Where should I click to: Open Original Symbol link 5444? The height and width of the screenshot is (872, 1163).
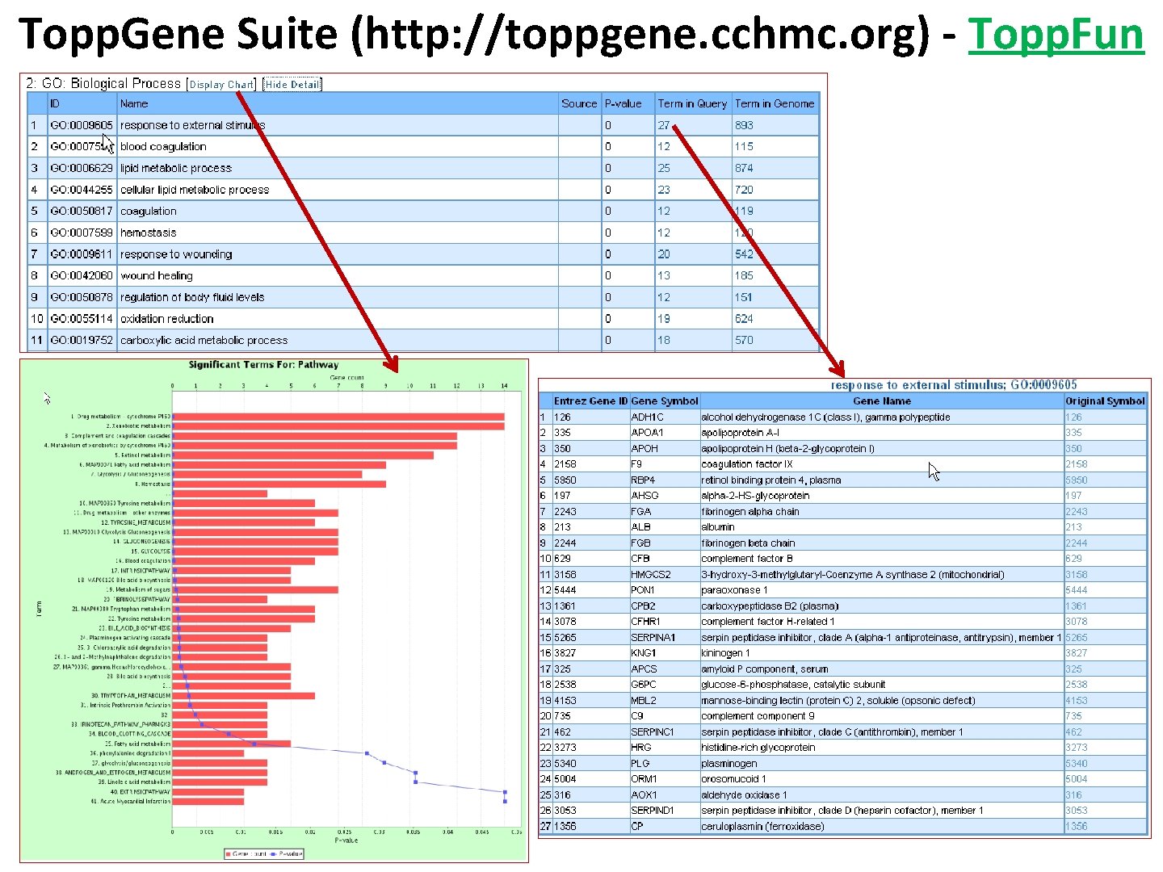1077,590
